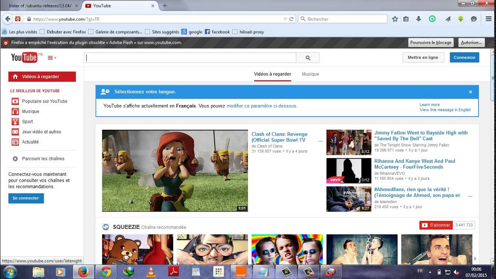Open the Clash of Clans video thumbnail
Image resolution: width=496 pixels, height=279 pixels.
[175, 170]
